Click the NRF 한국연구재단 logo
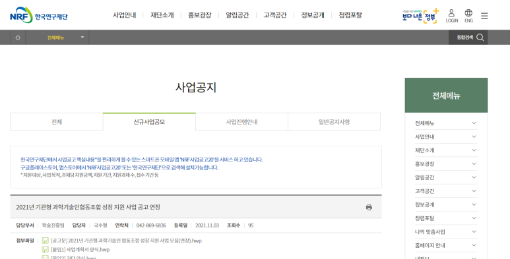The height and width of the screenshot is (259, 510). pyautogui.click(x=39, y=15)
